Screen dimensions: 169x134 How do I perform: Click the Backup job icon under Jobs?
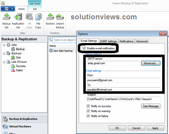(13, 49)
